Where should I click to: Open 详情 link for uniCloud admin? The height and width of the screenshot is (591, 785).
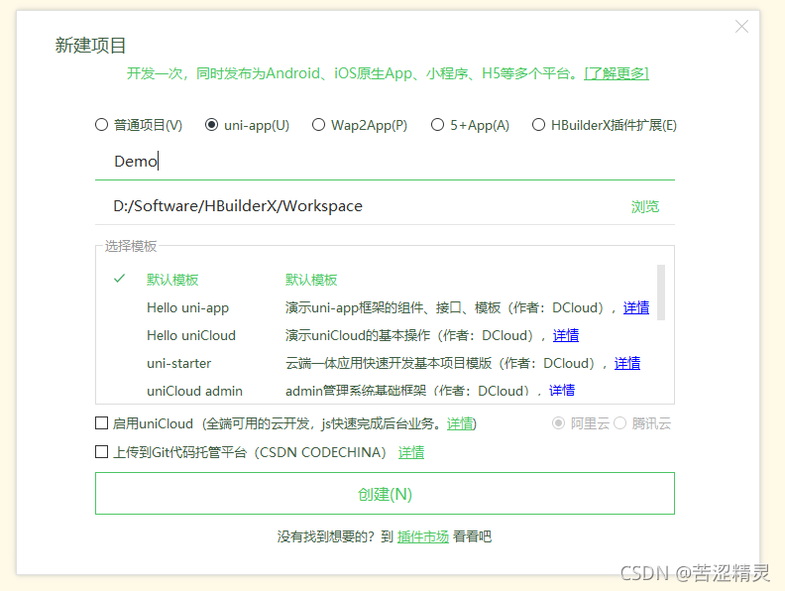[x=562, y=390]
